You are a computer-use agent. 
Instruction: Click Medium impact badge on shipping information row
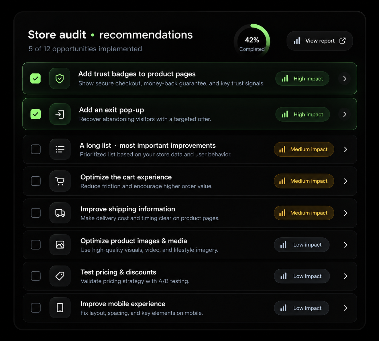pyautogui.click(x=304, y=213)
